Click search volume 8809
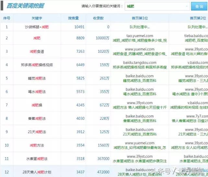This screenshot has width=208, height=177. click(80, 38)
